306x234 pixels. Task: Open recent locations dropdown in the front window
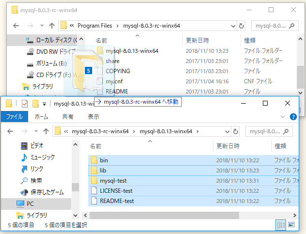click(36, 131)
